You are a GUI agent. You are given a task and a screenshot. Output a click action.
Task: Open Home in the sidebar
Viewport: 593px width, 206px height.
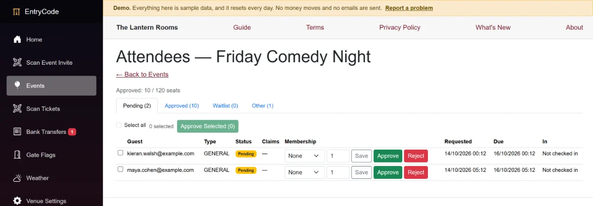coord(51,40)
